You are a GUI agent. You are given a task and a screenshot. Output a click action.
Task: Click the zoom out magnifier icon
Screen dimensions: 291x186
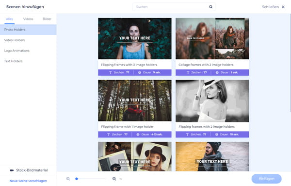(68, 179)
